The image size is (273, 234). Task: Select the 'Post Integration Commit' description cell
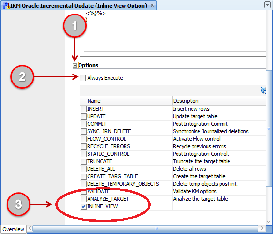tap(219, 124)
